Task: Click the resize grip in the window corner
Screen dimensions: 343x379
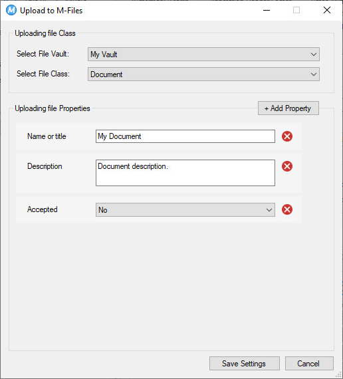Action: point(338,374)
